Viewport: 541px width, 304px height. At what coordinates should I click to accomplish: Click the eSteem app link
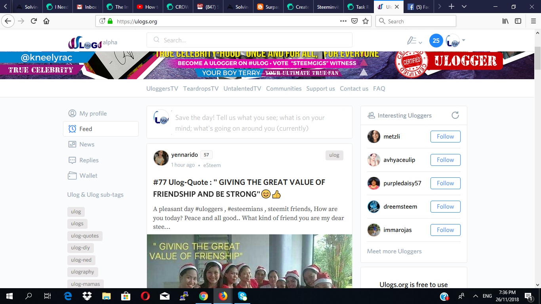click(212, 165)
